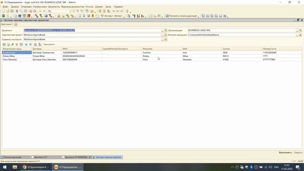Clear the Каталог выгрузки field with X
The width and height of the screenshot is (304, 171).
(x=300, y=35)
